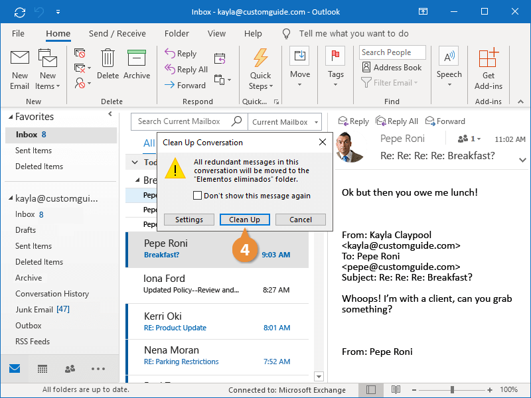Collapse the ribbon with the arrow
The image size is (531, 398).
coord(520,101)
